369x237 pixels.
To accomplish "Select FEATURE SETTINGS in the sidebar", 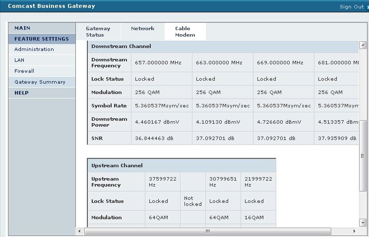I will [x=41, y=39].
